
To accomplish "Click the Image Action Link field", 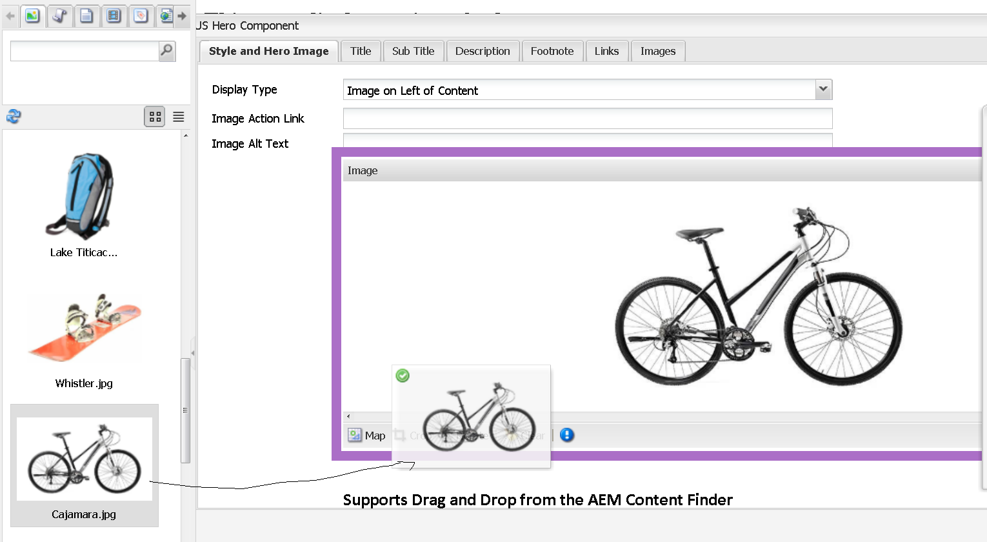I will coord(587,119).
